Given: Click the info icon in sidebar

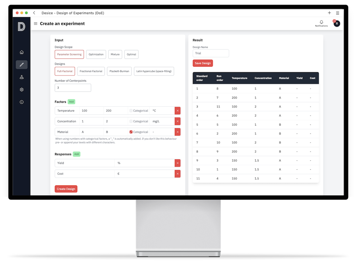Looking at the screenshot, I should coord(22,102).
